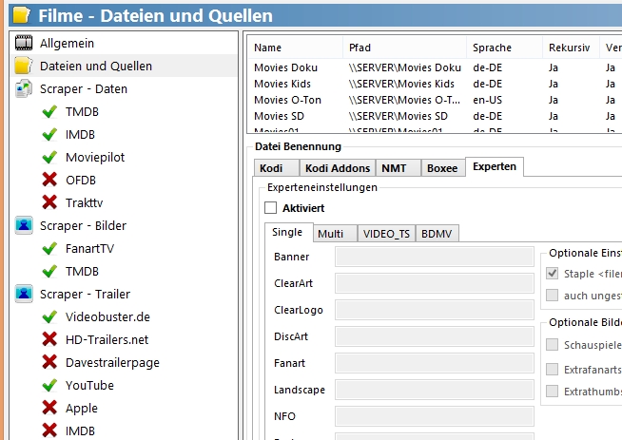Select IMDB under Scraper - Daten

click(80, 135)
